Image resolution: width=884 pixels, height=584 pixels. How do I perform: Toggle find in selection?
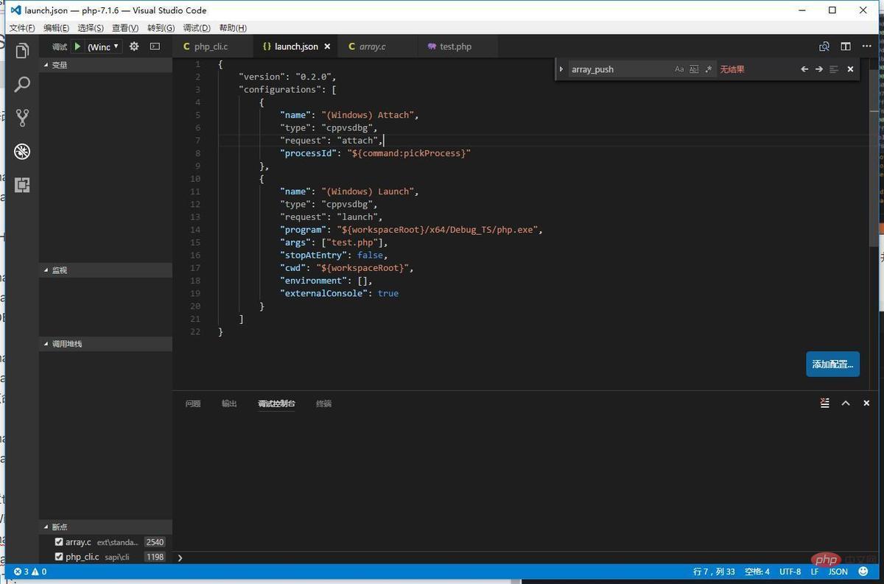click(x=834, y=69)
